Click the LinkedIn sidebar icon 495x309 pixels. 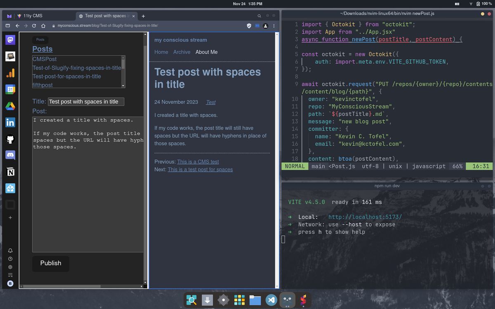tap(10, 122)
